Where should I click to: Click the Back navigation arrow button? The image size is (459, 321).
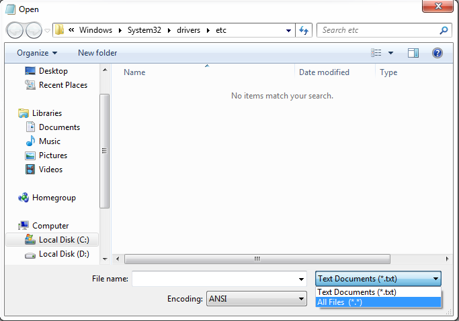(x=15, y=30)
